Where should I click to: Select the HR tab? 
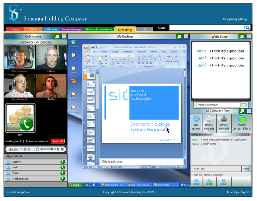(144, 29)
